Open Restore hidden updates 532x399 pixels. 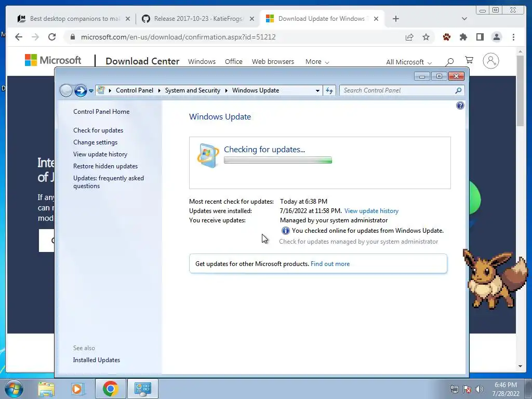105,166
